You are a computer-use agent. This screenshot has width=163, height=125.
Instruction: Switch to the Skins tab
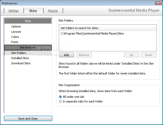pos(33,11)
